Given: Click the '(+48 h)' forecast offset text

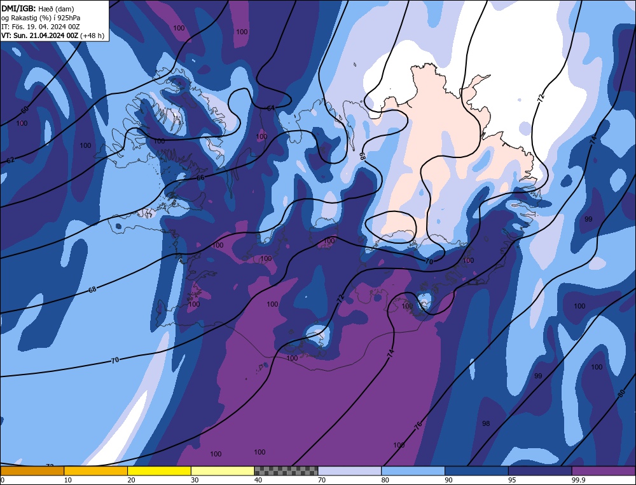Looking at the screenshot, I should pos(92,36).
